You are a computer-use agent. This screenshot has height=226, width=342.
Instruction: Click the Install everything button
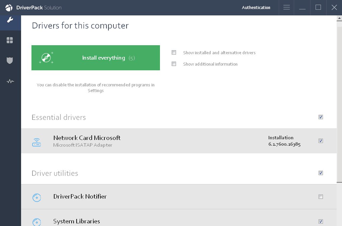(x=96, y=58)
